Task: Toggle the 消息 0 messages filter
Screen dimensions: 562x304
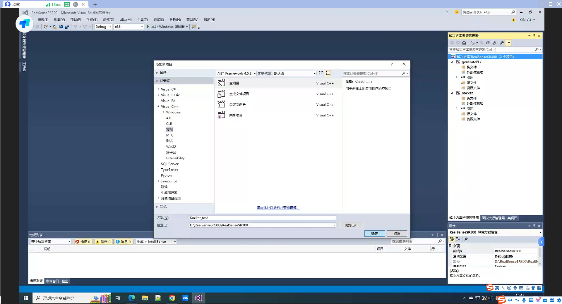Action: (x=123, y=242)
